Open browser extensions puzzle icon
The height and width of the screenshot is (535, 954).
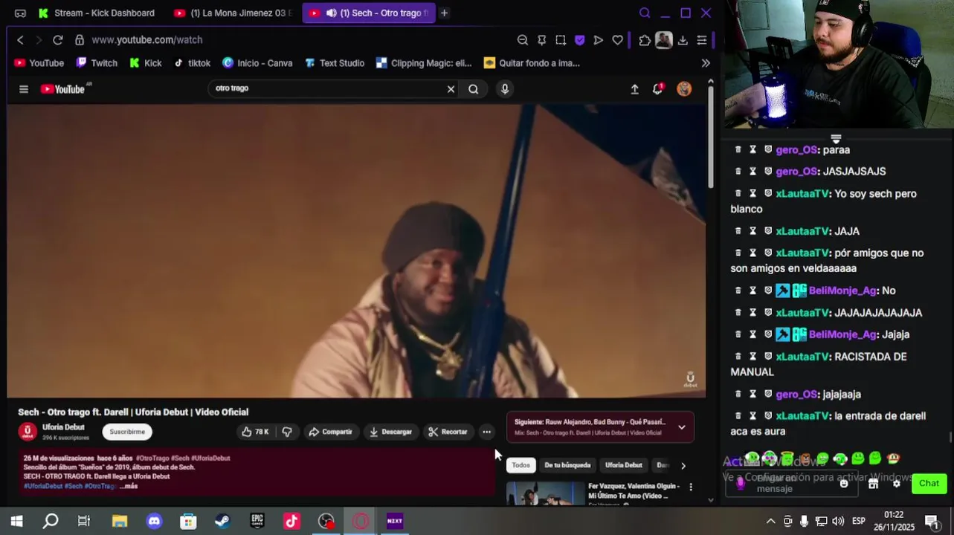(x=645, y=40)
